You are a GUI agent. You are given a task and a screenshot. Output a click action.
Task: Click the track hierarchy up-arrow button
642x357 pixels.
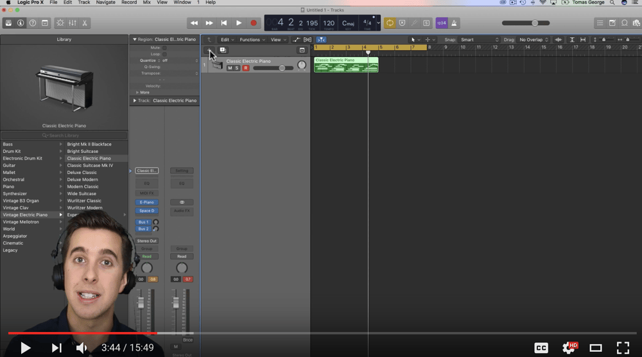(x=209, y=40)
